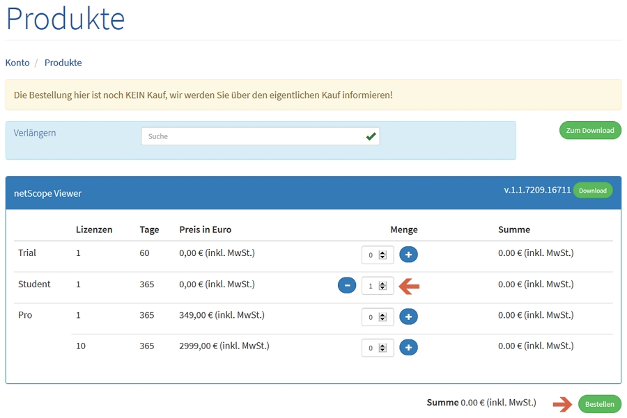The height and width of the screenshot is (418, 627).
Task: Click the total Summe 0.00 € text below table
Action: point(481,403)
